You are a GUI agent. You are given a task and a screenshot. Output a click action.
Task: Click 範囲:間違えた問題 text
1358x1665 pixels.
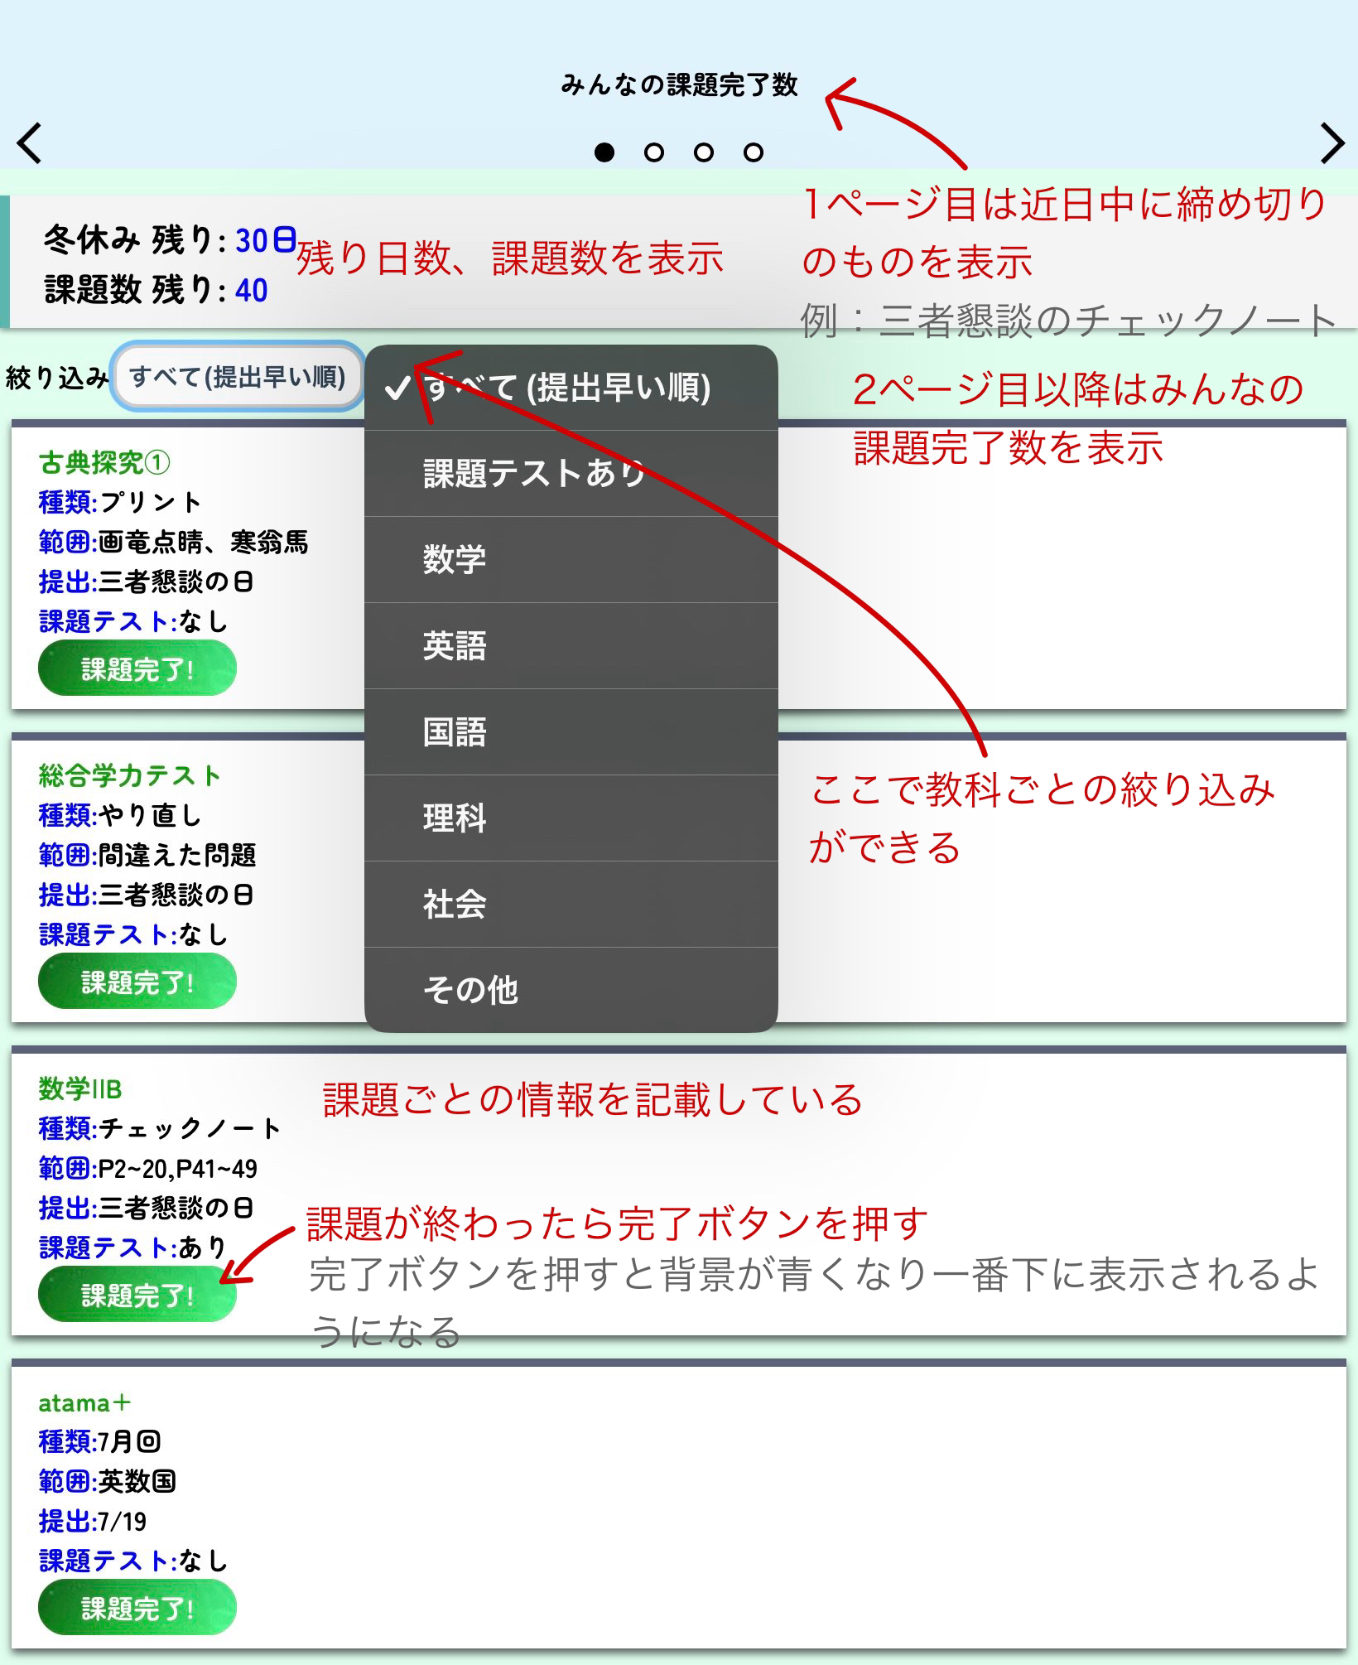tap(147, 855)
